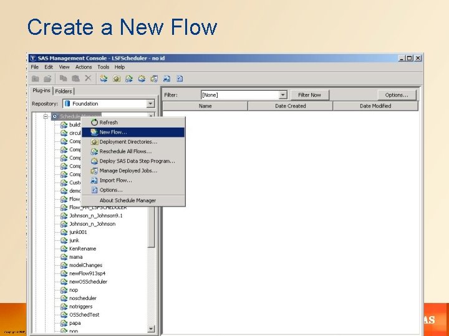Viewport: 449px width, 336px height.
Task: Click the flow icon beside KenRename
Action: pos(64,248)
